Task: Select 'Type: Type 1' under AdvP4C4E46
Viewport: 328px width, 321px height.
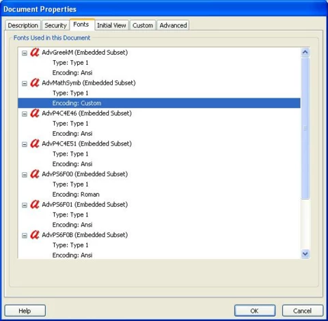Action: coord(70,124)
